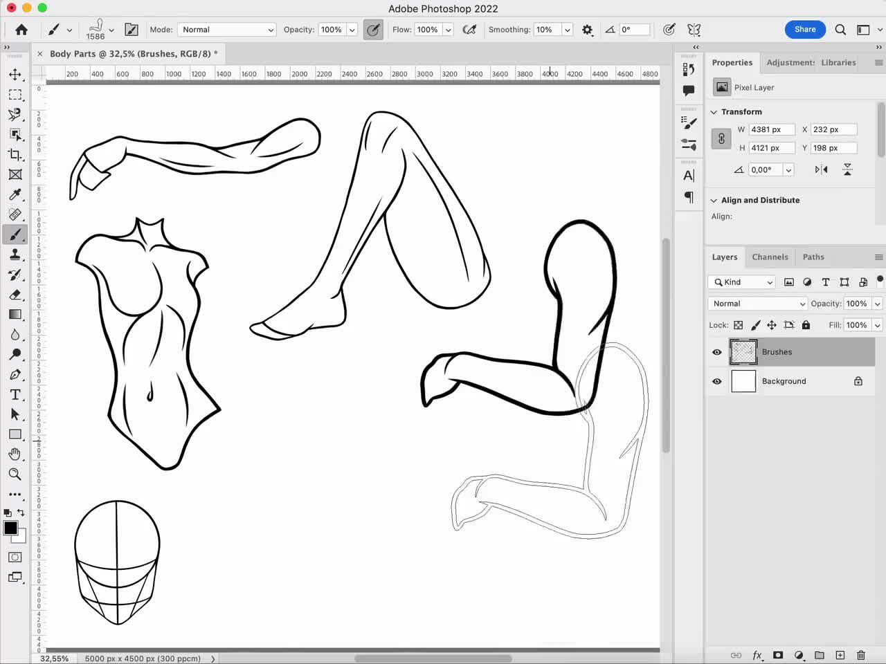Switch to the Channels tab

click(770, 257)
